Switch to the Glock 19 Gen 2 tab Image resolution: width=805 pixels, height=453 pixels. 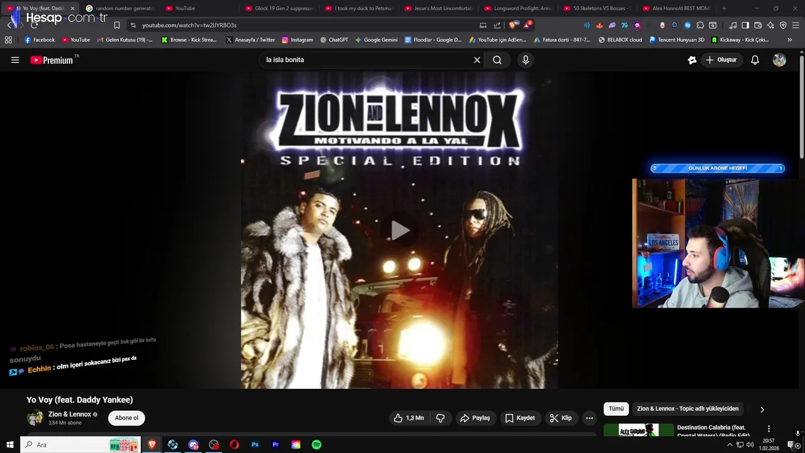point(279,8)
